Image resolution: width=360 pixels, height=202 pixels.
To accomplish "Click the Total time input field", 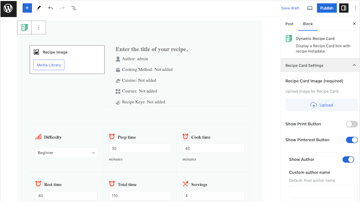I will (x=140, y=196).
